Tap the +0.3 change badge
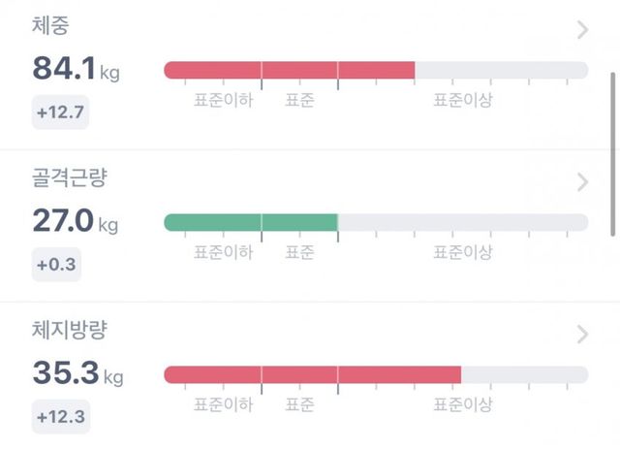The height and width of the screenshot is (450, 620). (56, 266)
